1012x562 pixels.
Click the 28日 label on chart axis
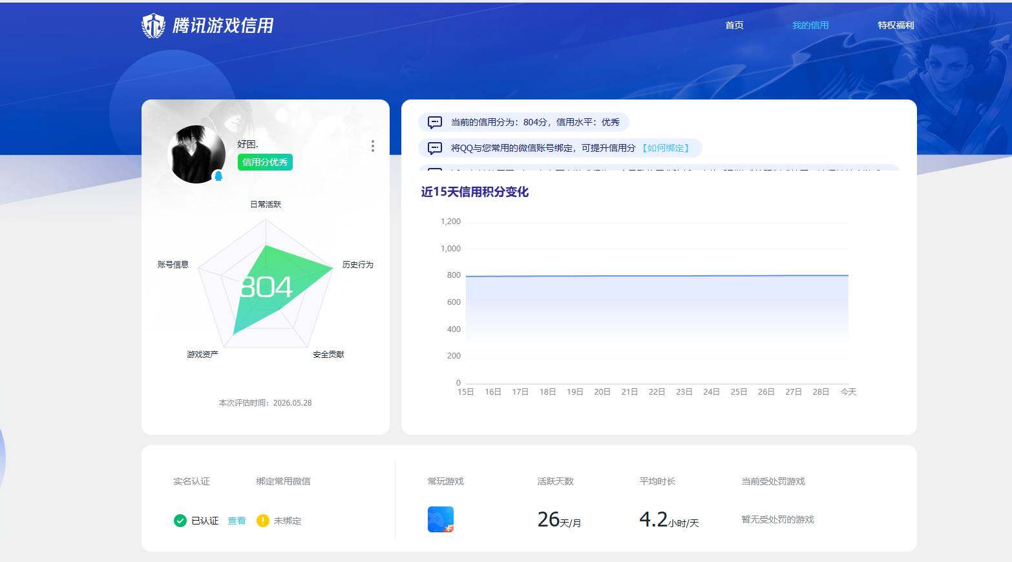coord(821,391)
